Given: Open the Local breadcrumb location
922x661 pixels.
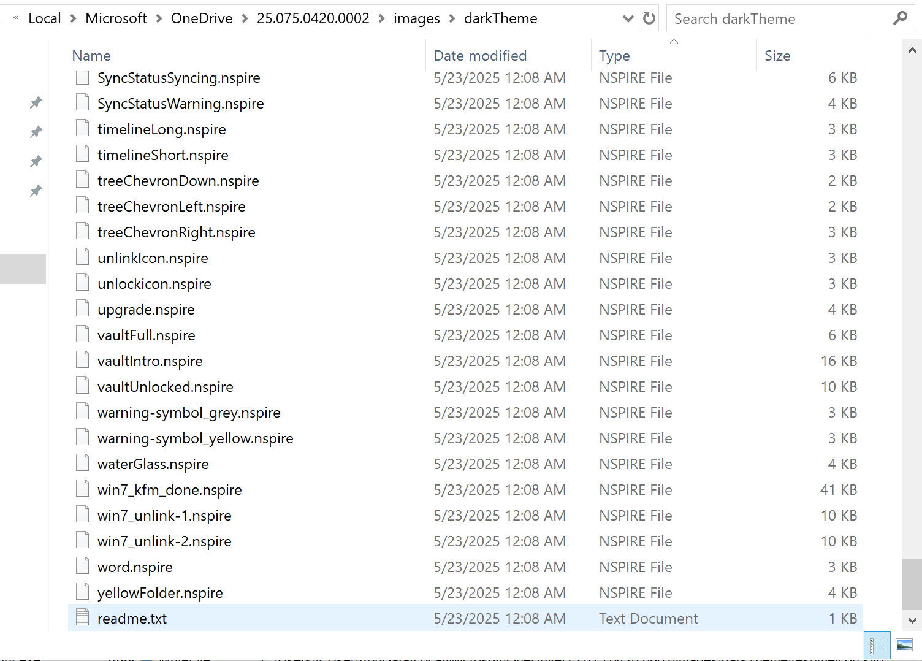Looking at the screenshot, I should (44, 18).
